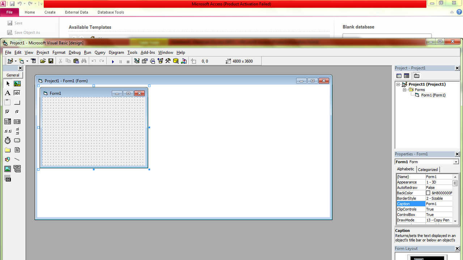The height and width of the screenshot is (260, 463).
Task: Collapse the Forms folder node
Action: click(405, 90)
